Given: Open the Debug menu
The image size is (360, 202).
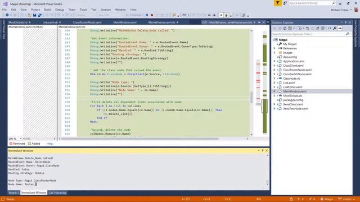Looking at the screenshot, I should pos(59,10).
